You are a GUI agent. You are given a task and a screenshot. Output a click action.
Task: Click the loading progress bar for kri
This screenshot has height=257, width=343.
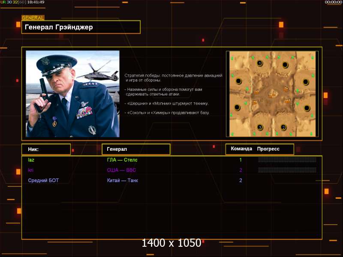coord(287,170)
